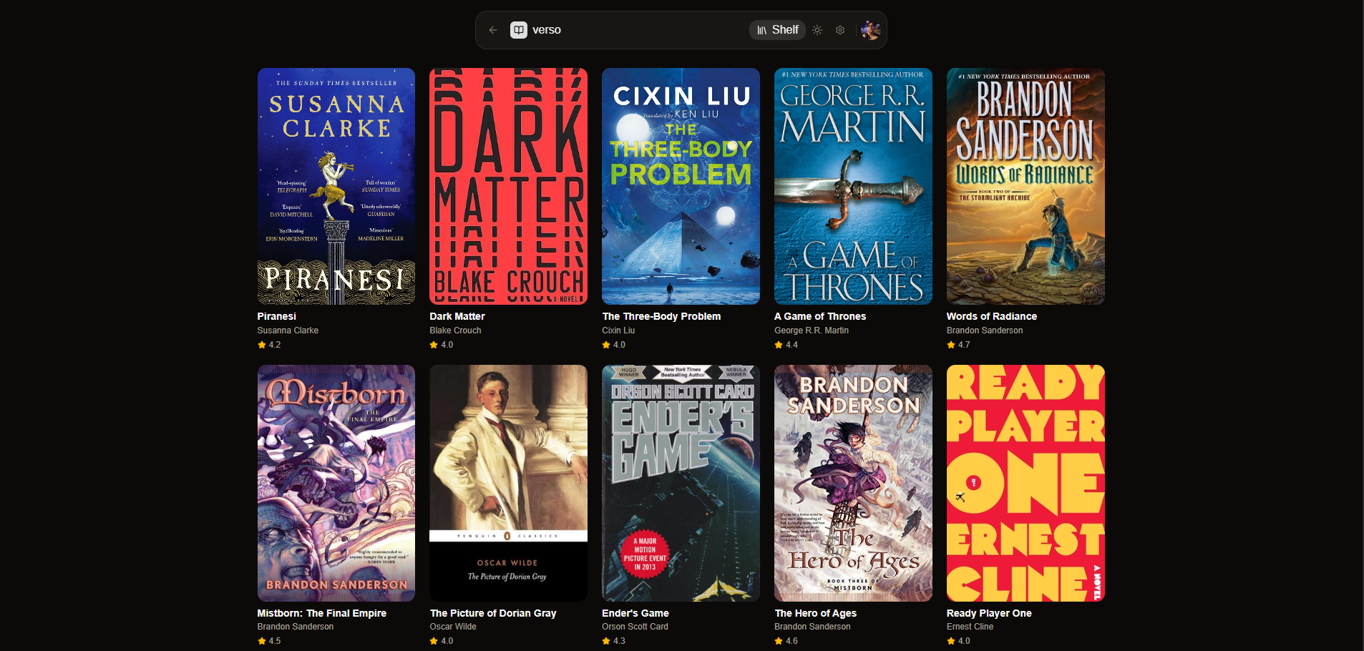The image size is (1364, 651).
Task: Open the Mistborn: The Final Empire cover
Action: coord(336,483)
